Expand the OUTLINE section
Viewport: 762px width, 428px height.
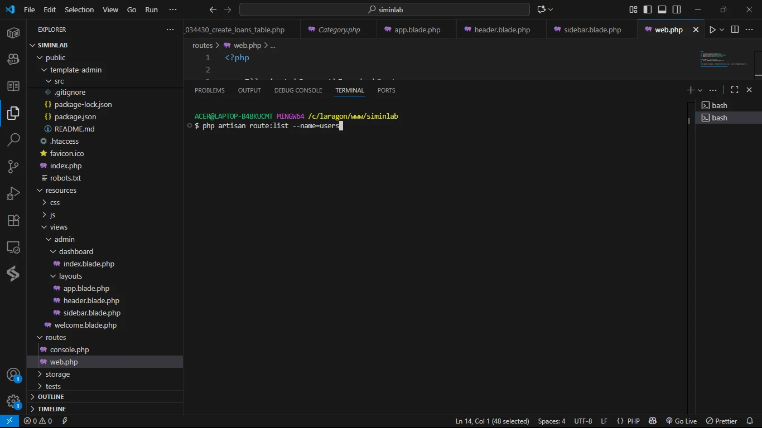tap(51, 397)
